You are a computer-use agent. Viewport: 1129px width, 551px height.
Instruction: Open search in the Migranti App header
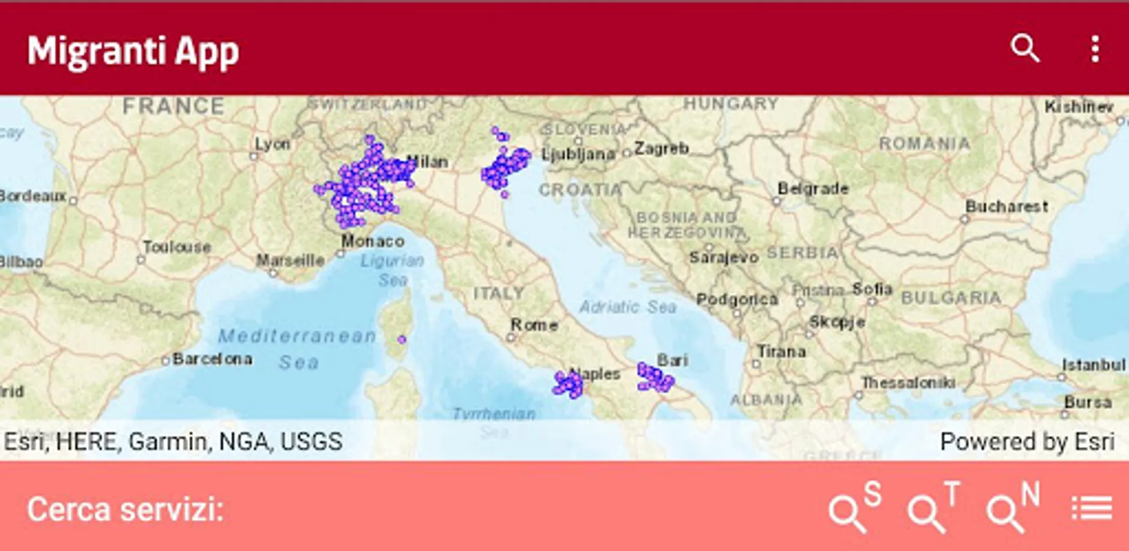click(1025, 48)
